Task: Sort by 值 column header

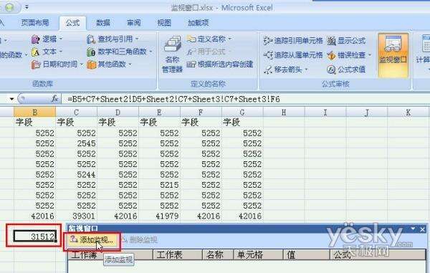Action: 306,255
